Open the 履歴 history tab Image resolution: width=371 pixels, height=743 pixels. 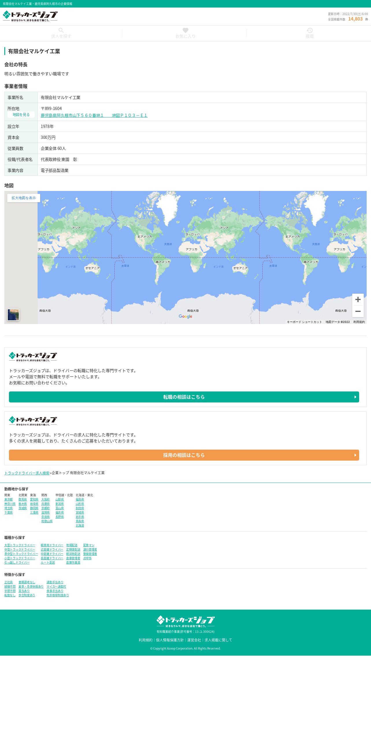(309, 33)
